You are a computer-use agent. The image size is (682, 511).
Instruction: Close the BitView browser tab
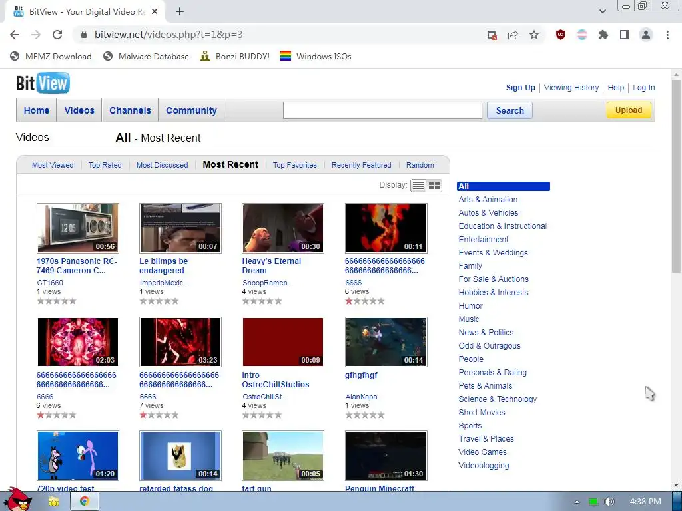click(155, 12)
